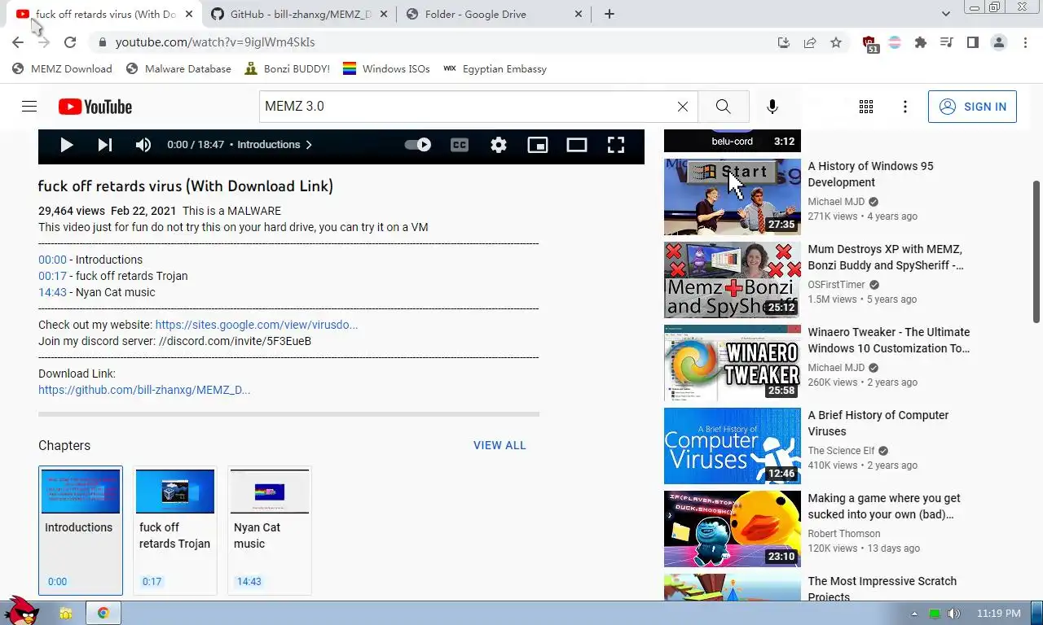Open the tab search dropdown arrow
Screen dimensions: 1043x625
(x=946, y=14)
